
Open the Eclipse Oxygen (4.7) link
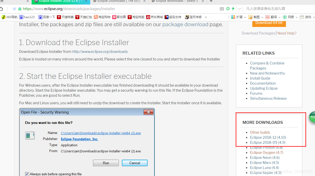coord(267,153)
